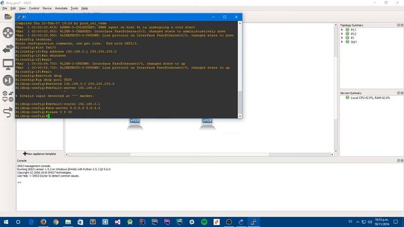404x227 pixels.
Task: Click the R1 terminal scrollbar thumb
Action: tap(240, 102)
